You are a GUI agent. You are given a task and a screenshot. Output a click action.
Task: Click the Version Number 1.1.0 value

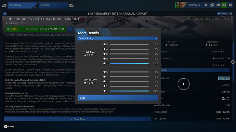click(227, 105)
